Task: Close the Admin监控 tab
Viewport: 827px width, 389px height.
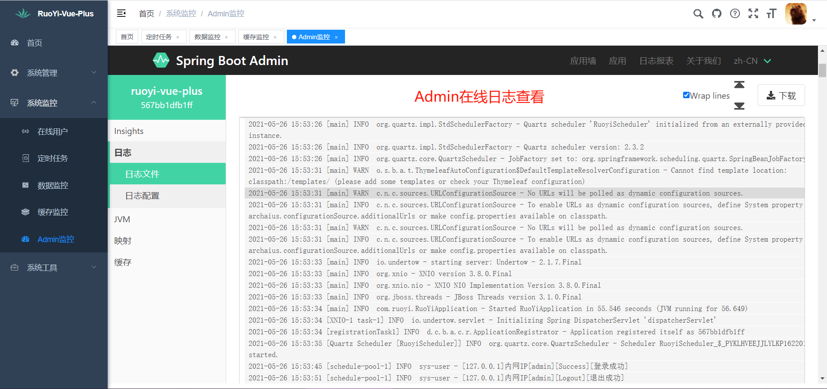Action: (336, 37)
